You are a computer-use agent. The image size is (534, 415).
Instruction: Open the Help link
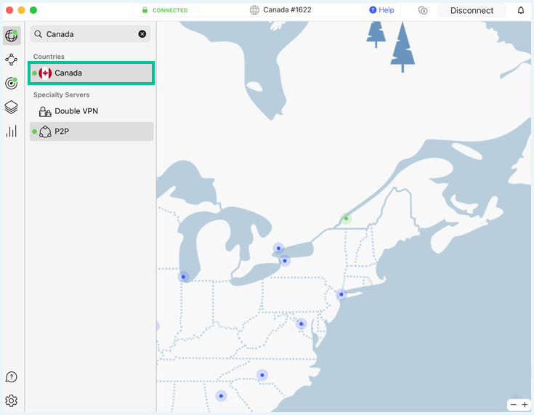tap(381, 10)
